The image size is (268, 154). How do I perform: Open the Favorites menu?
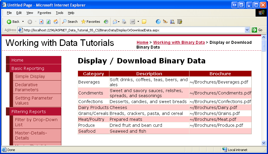click(44, 13)
